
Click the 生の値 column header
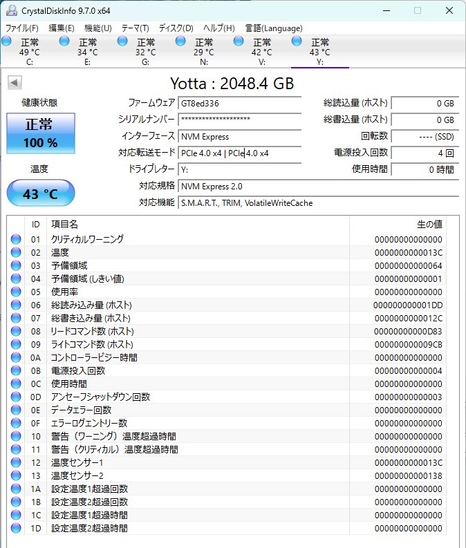pos(398,225)
